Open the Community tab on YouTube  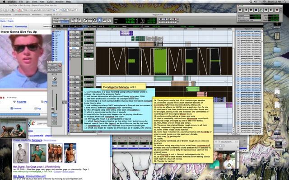(x=21, y=27)
